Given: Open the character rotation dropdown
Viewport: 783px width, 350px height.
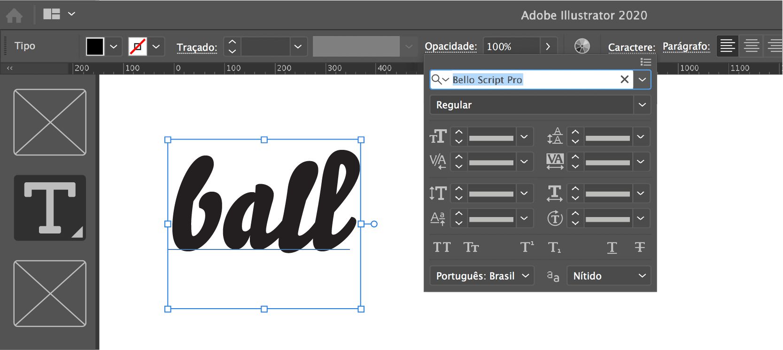Looking at the screenshot, I should [x=641, y=218].
